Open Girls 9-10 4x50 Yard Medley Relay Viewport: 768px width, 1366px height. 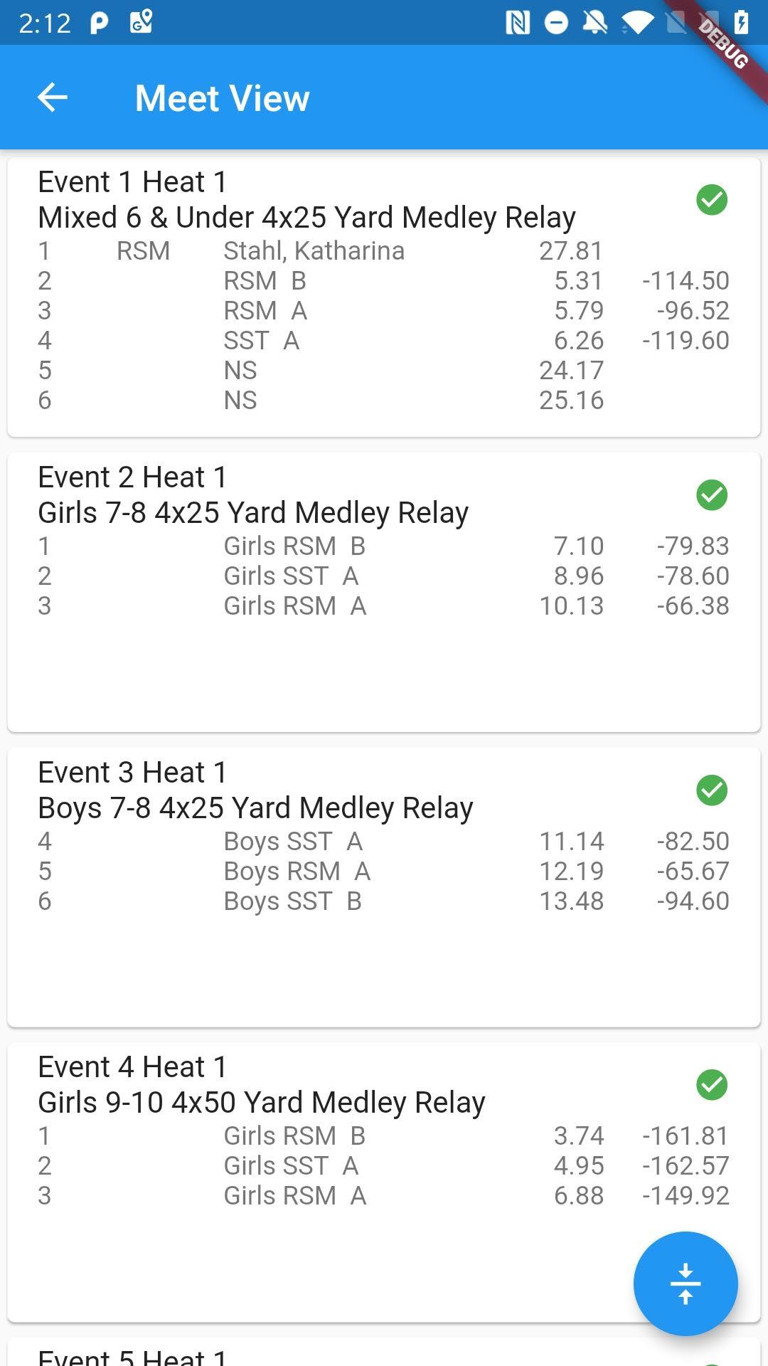click(262, 1102)
